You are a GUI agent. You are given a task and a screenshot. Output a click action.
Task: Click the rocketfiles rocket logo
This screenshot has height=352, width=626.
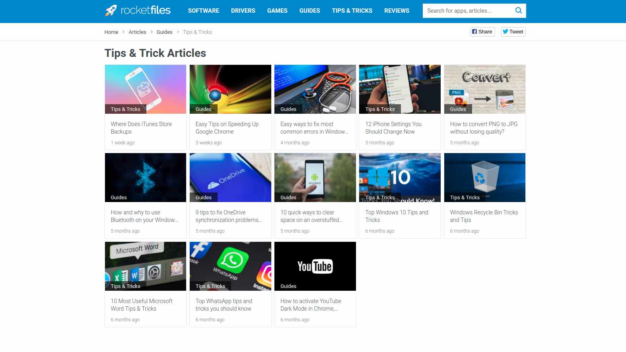pyautogui.click(x=138, y=10)
